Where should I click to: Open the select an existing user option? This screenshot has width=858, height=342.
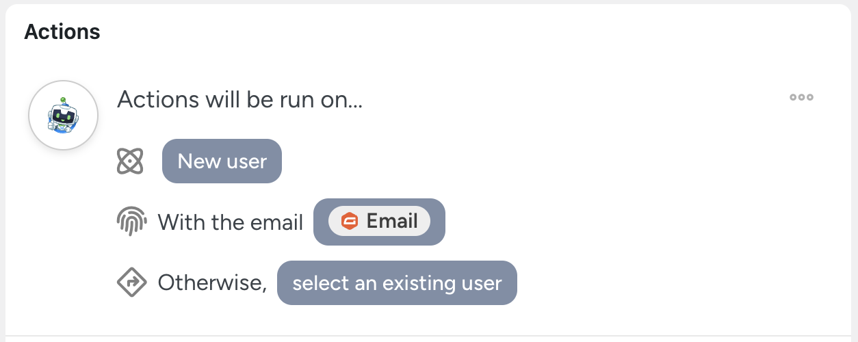[397, 282]
